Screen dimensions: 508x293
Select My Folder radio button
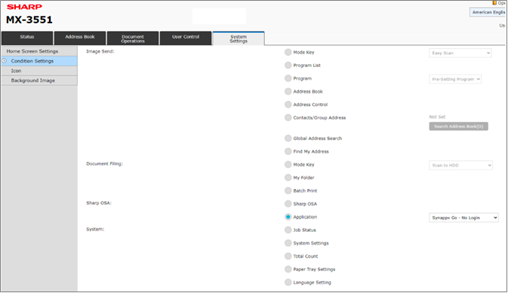pos(288,178)
